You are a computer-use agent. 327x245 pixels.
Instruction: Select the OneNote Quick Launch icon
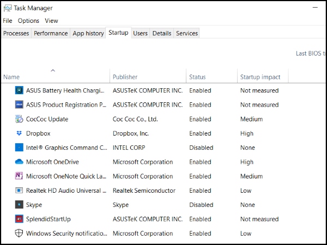pyautogui.click(x=20, y=176)
